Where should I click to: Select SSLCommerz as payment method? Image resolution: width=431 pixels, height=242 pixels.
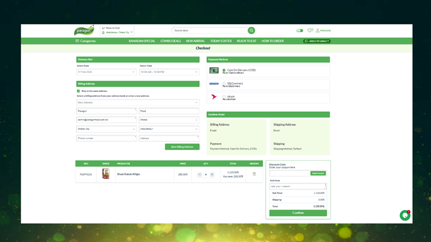coord(225,83)
